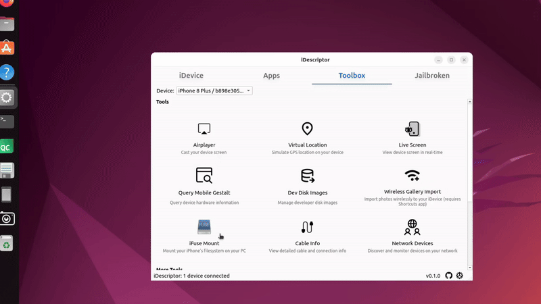Open the settings gear in status bar
This screenshot has width=541, height=304.
460,276
